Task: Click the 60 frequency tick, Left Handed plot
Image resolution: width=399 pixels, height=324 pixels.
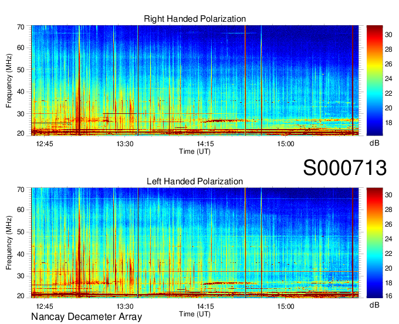Action: [21, 210]
